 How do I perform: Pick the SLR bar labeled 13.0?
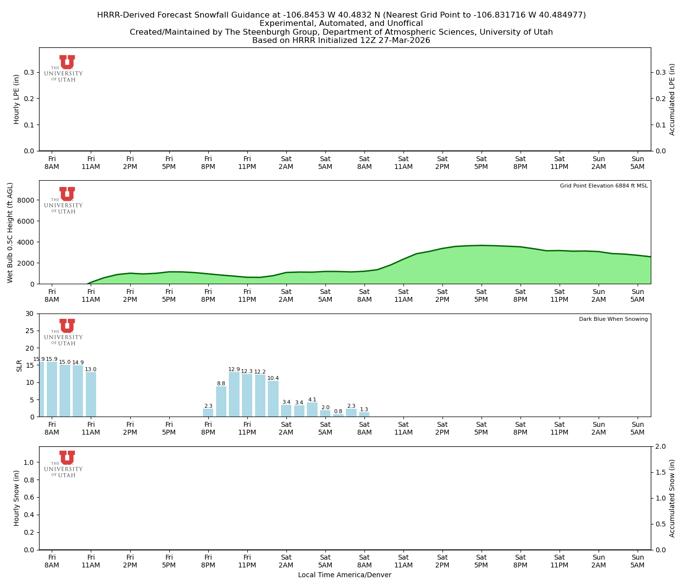91,395
